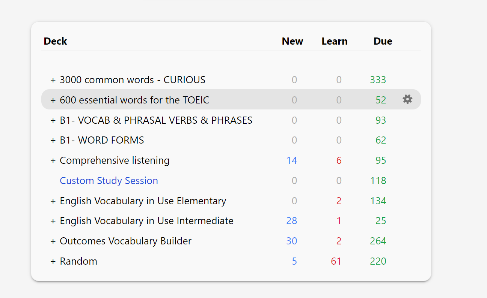Image resolution: width=487 pixels, height=298 pixels.
Task: Expand B1- VOCAB & PHRASAL VERBS deck
Action: [53, 121]
